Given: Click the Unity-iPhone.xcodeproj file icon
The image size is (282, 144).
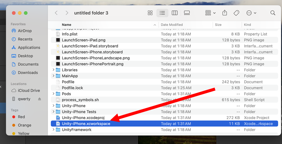Looking at the screenshot, I should click(58, 118).
